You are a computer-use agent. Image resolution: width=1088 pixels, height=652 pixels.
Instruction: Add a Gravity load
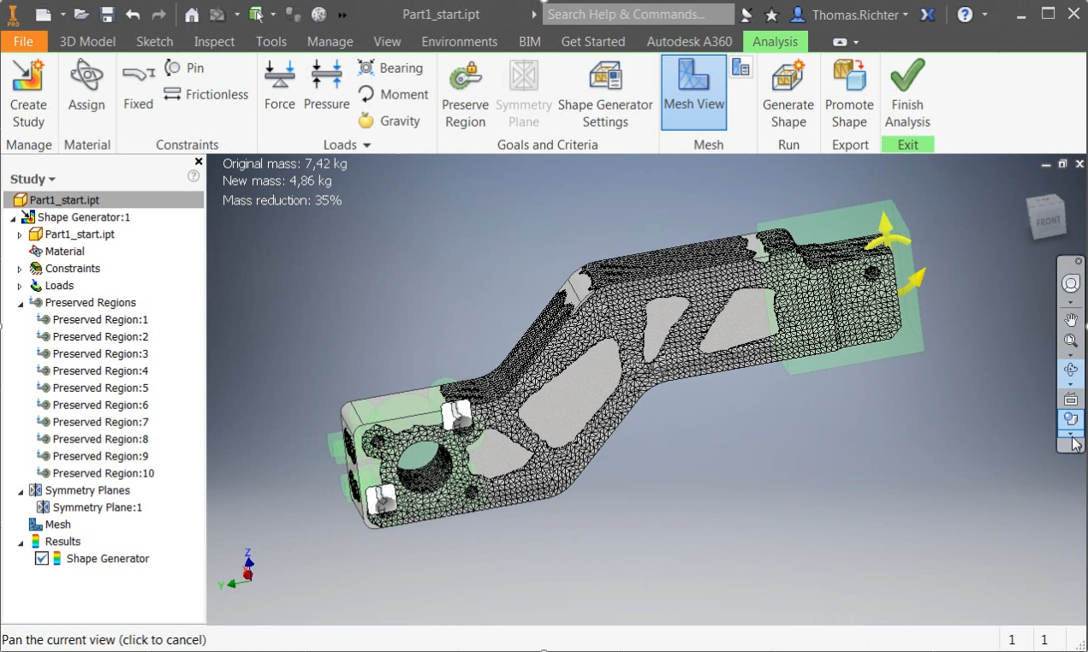(x=392, y=121)
